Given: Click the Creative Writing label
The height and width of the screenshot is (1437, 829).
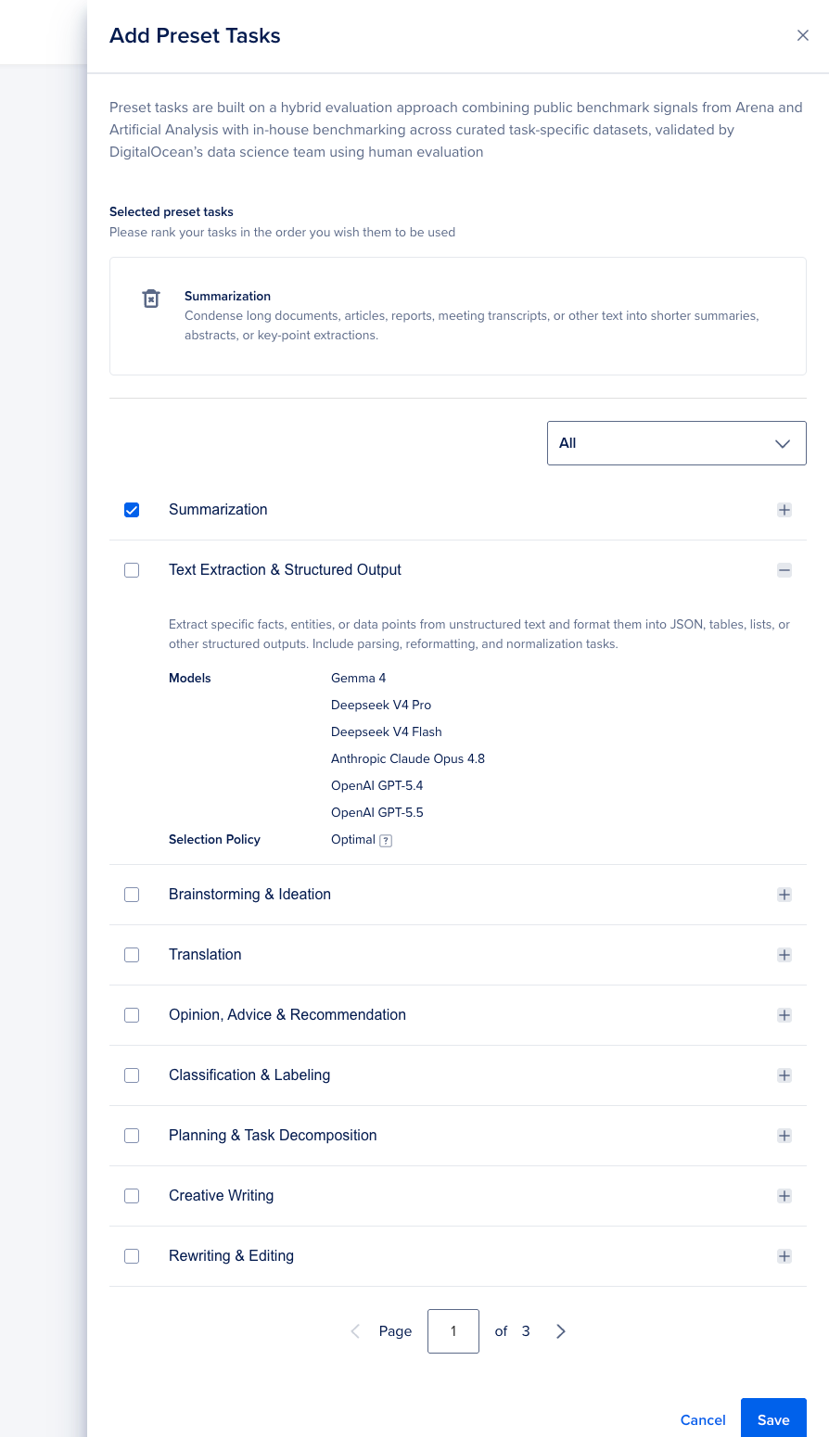Looking at the screenshot, I should pos(221,1196).
